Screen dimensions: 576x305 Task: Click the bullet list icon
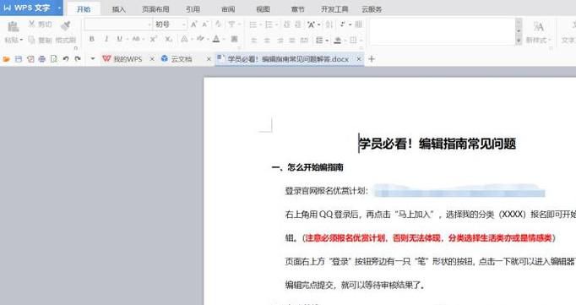click(x=253, y=25)
